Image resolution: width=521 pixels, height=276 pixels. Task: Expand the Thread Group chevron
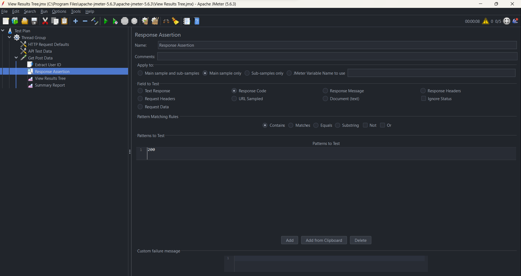[9, 37]
